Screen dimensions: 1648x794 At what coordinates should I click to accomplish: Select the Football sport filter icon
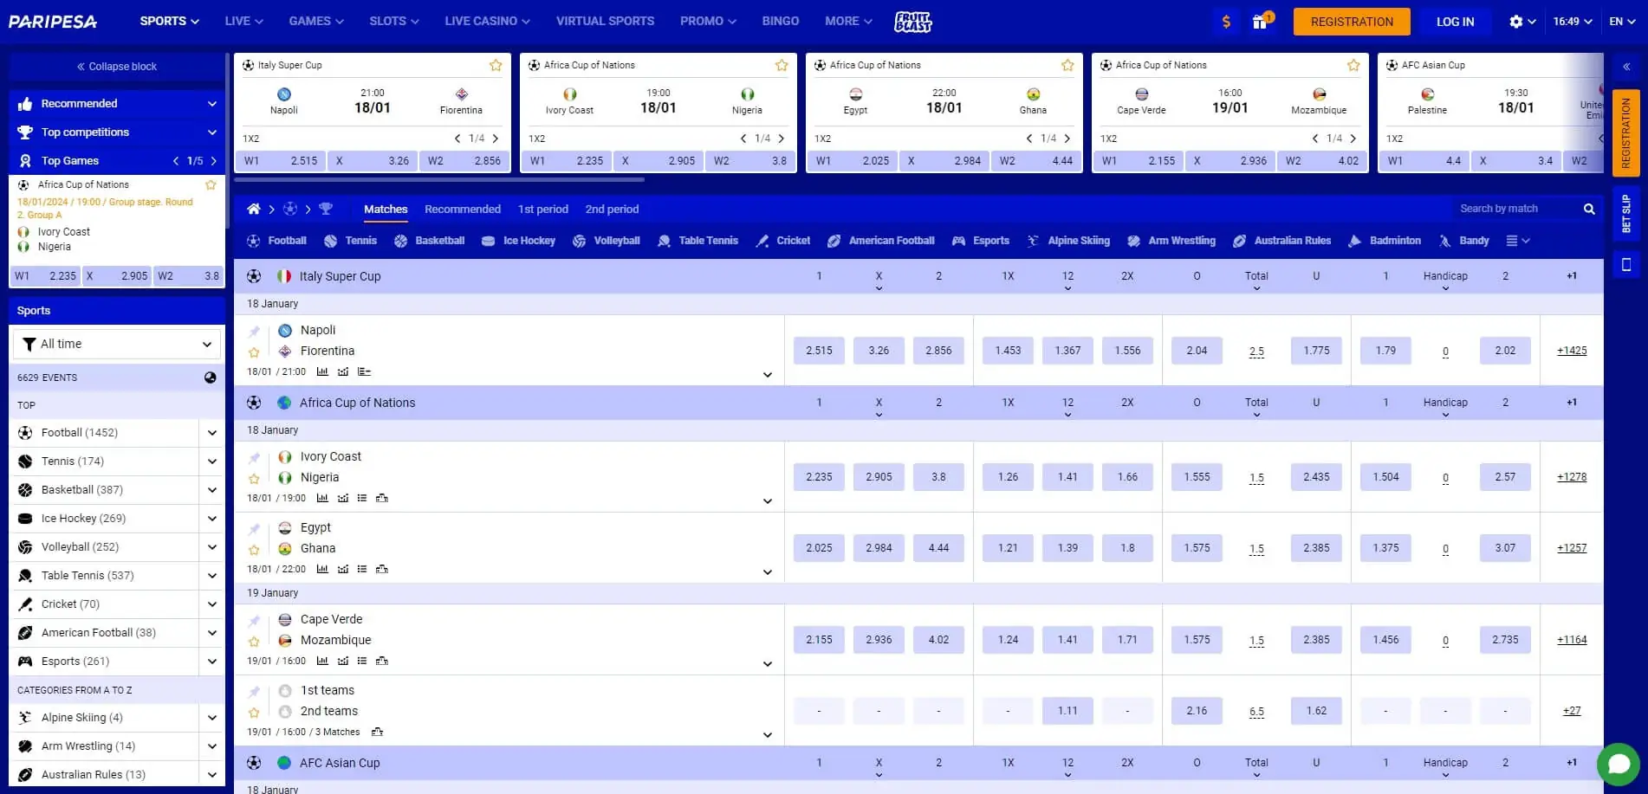(252, 240)
